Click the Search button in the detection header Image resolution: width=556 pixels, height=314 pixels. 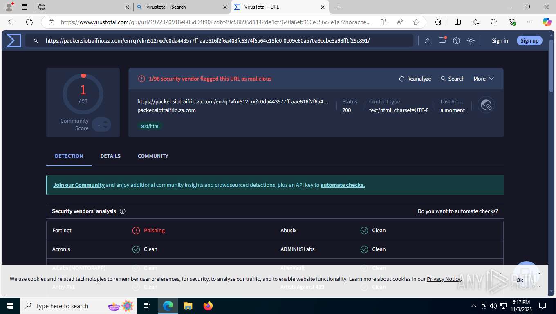453,78
